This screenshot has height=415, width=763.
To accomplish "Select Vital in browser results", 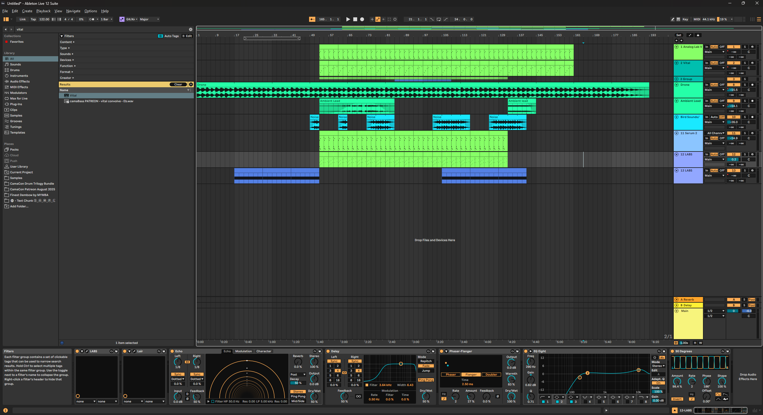I will (73, 96).
